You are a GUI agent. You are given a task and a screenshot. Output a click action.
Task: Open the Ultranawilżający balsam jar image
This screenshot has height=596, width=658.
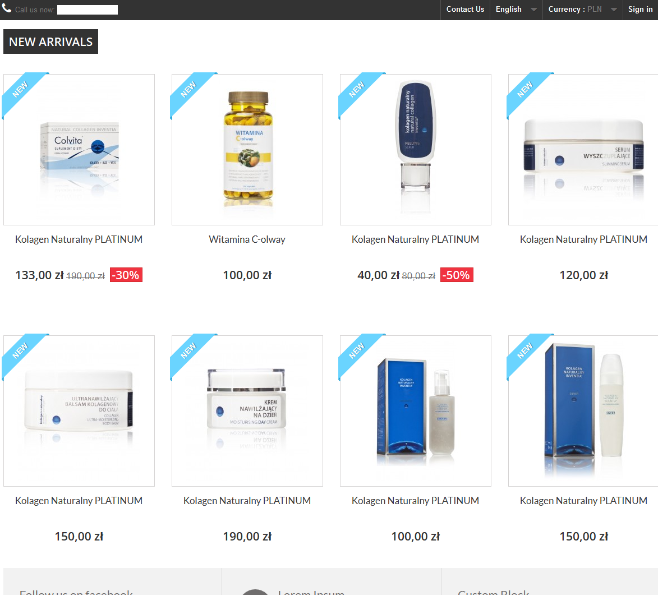point(79,411)
